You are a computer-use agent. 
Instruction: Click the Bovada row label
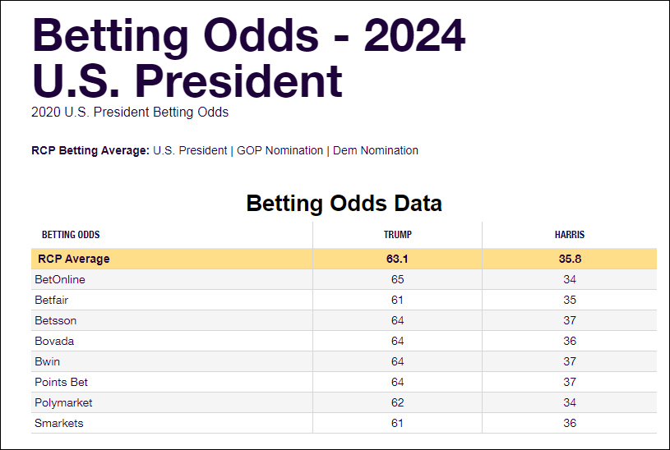click(55, 341)
